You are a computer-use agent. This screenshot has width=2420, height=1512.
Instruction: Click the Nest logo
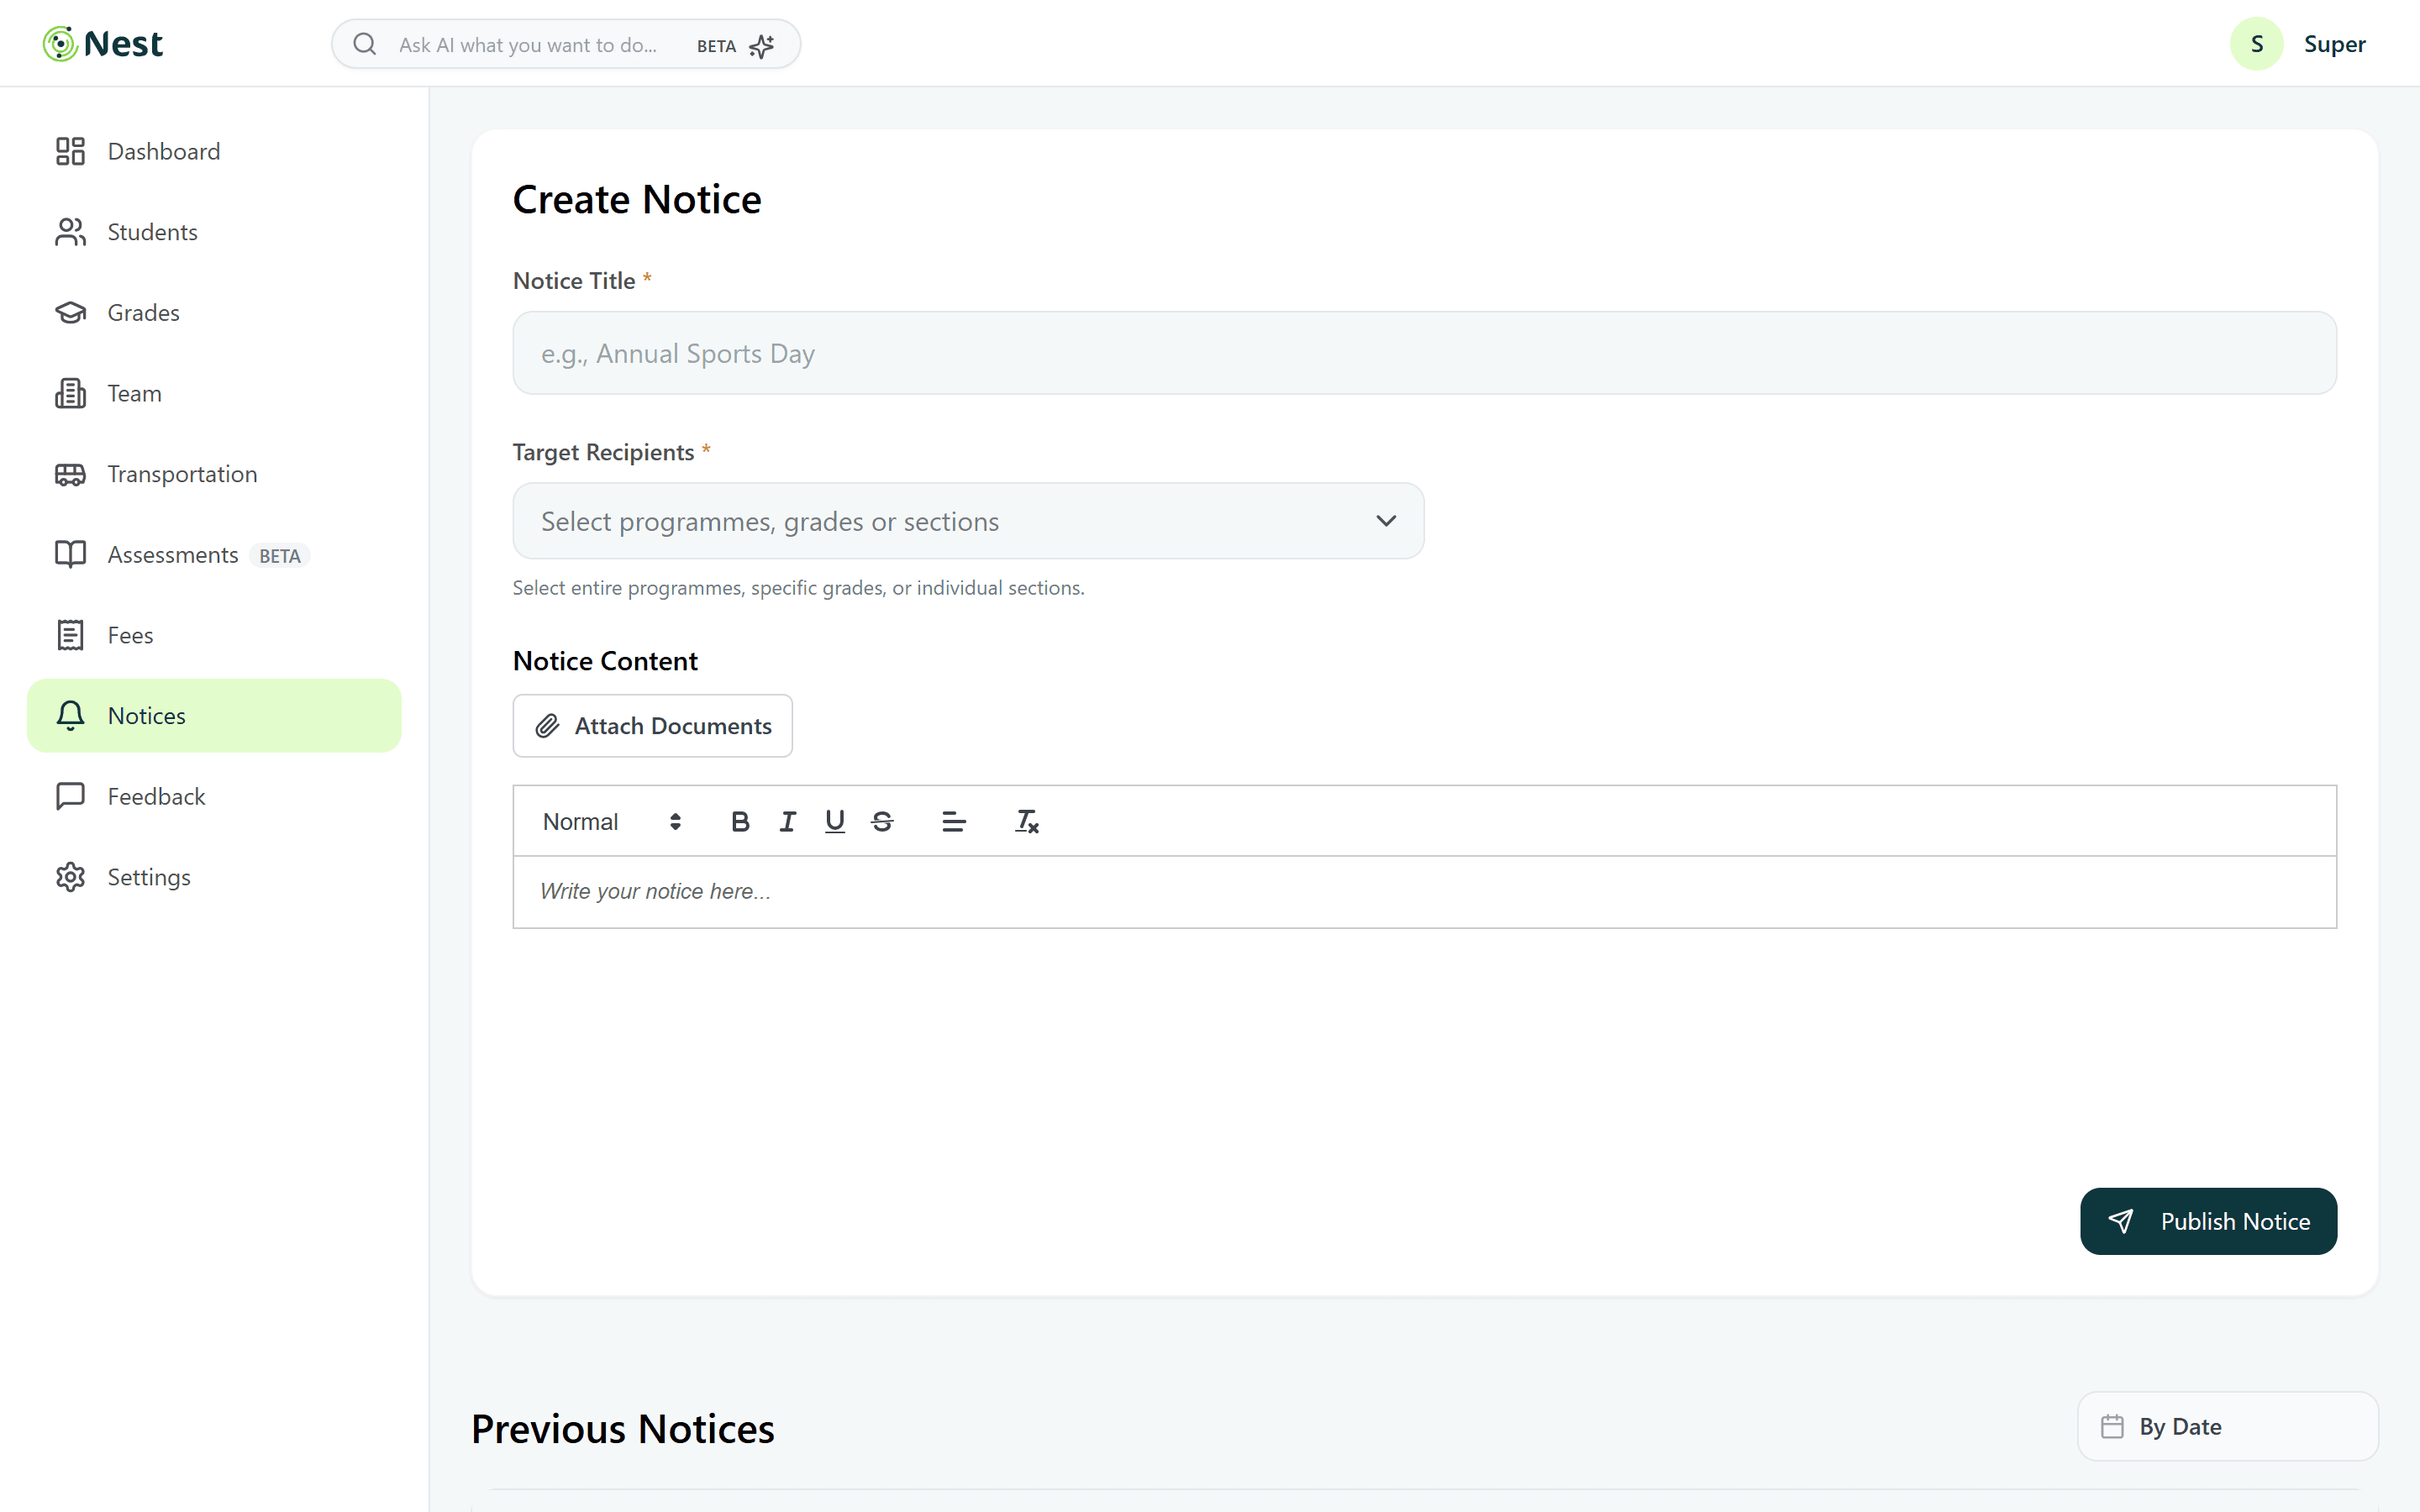coord(102,44)
